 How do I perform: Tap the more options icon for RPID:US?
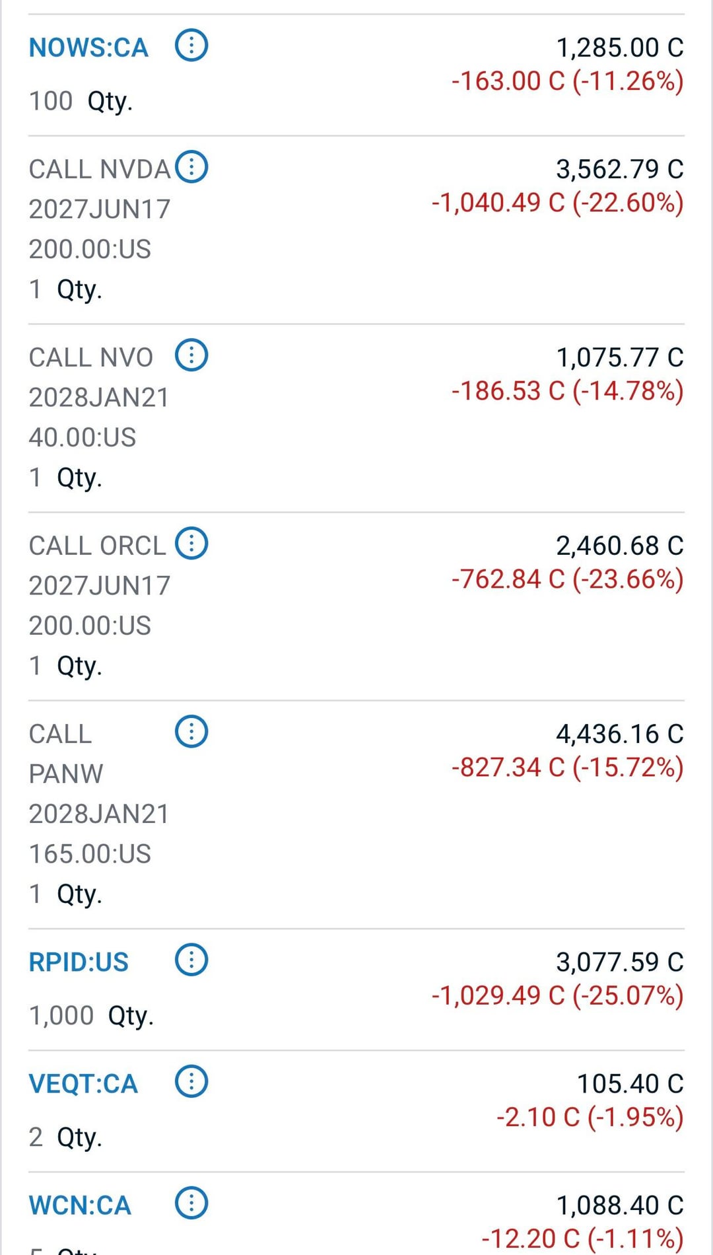[191, 960]
